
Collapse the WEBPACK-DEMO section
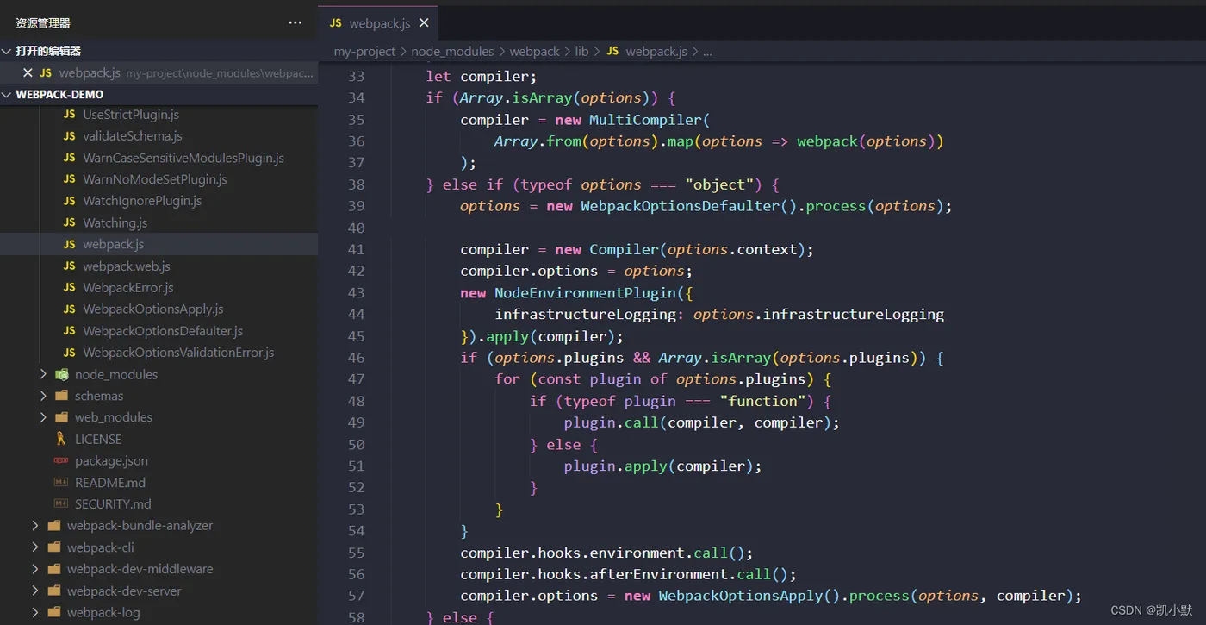point(8,95)
